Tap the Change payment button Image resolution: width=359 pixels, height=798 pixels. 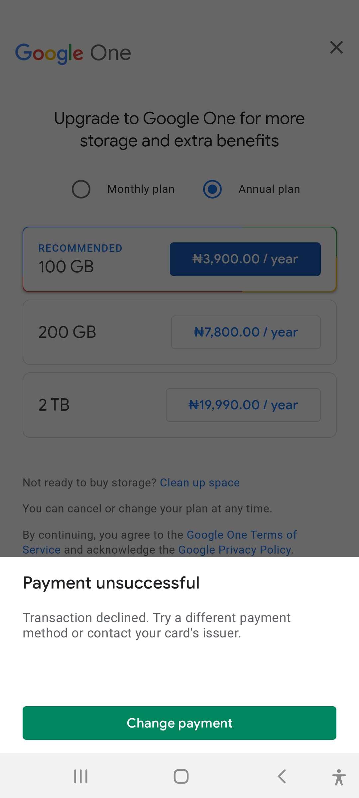[179, 723]
